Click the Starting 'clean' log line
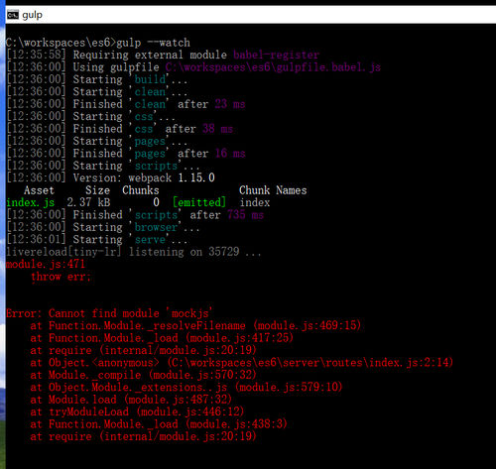 (96, 91)
